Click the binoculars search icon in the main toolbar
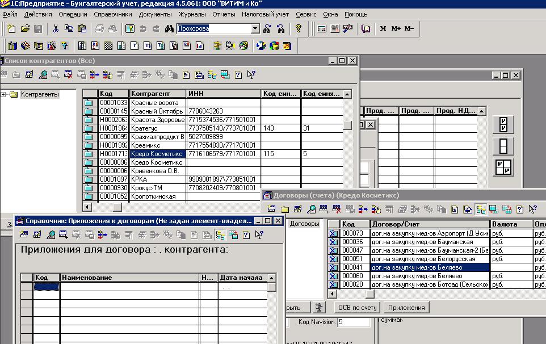This screenshot has height=344, width=546. (169, 28)
